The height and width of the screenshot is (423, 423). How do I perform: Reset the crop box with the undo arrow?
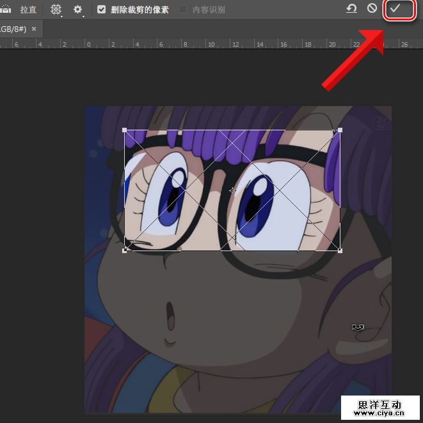pyautogui.click(x=351, y=9)
